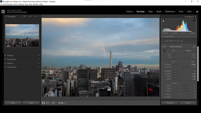Viewport: 201px width, 113px height.
Task: Switch to the Library module
Action: click(129, 12)
